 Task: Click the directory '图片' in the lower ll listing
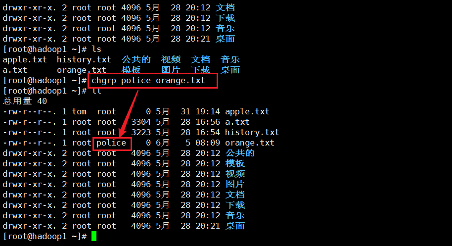pos(235,184)
